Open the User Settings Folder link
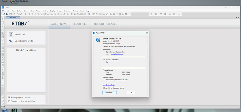The height and width of the screenshot is (112, 241). (109, 85)
